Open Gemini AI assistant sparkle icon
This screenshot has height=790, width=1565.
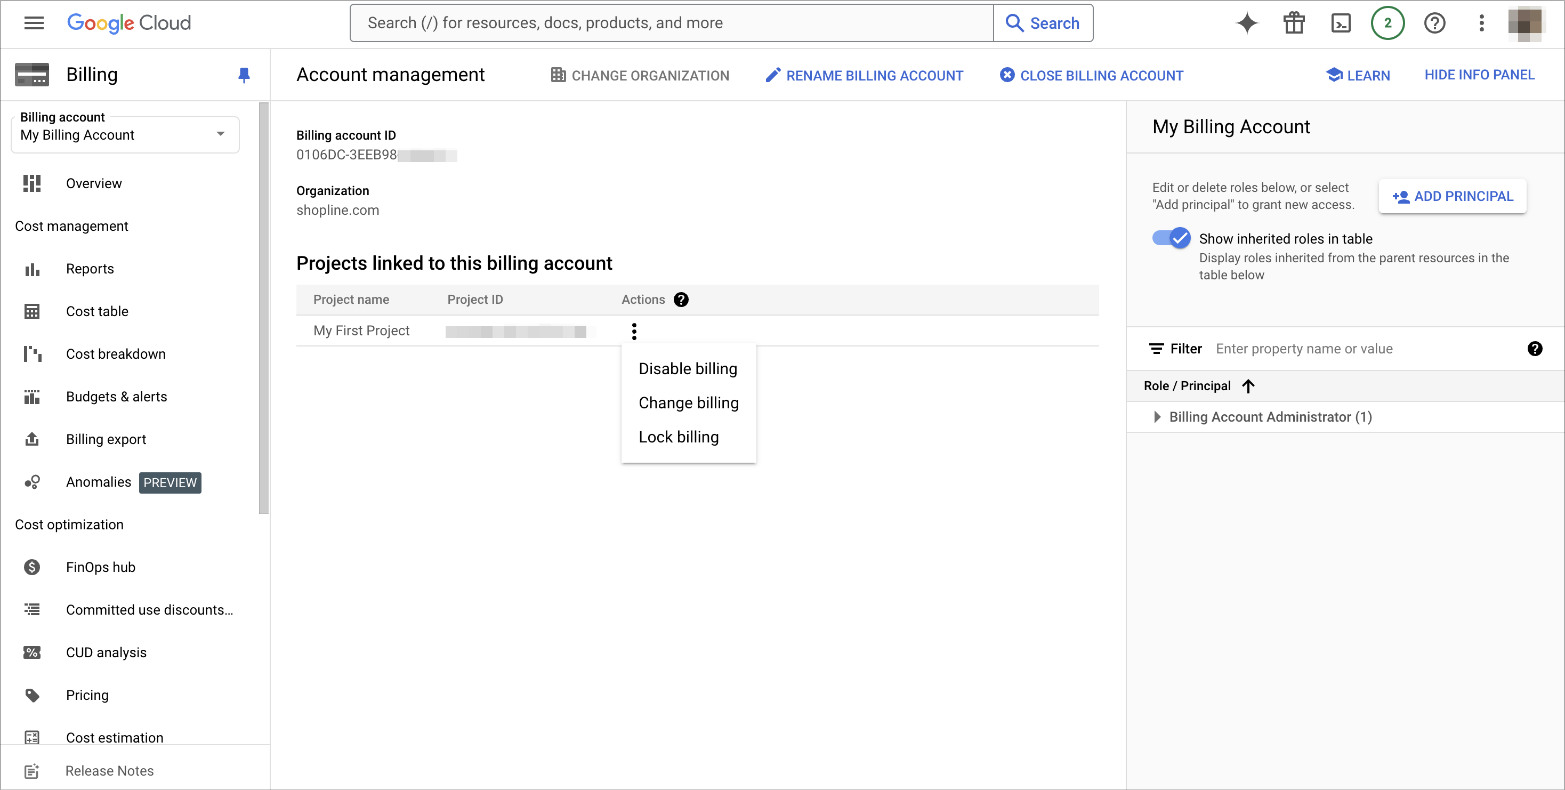pos(1247,23)
